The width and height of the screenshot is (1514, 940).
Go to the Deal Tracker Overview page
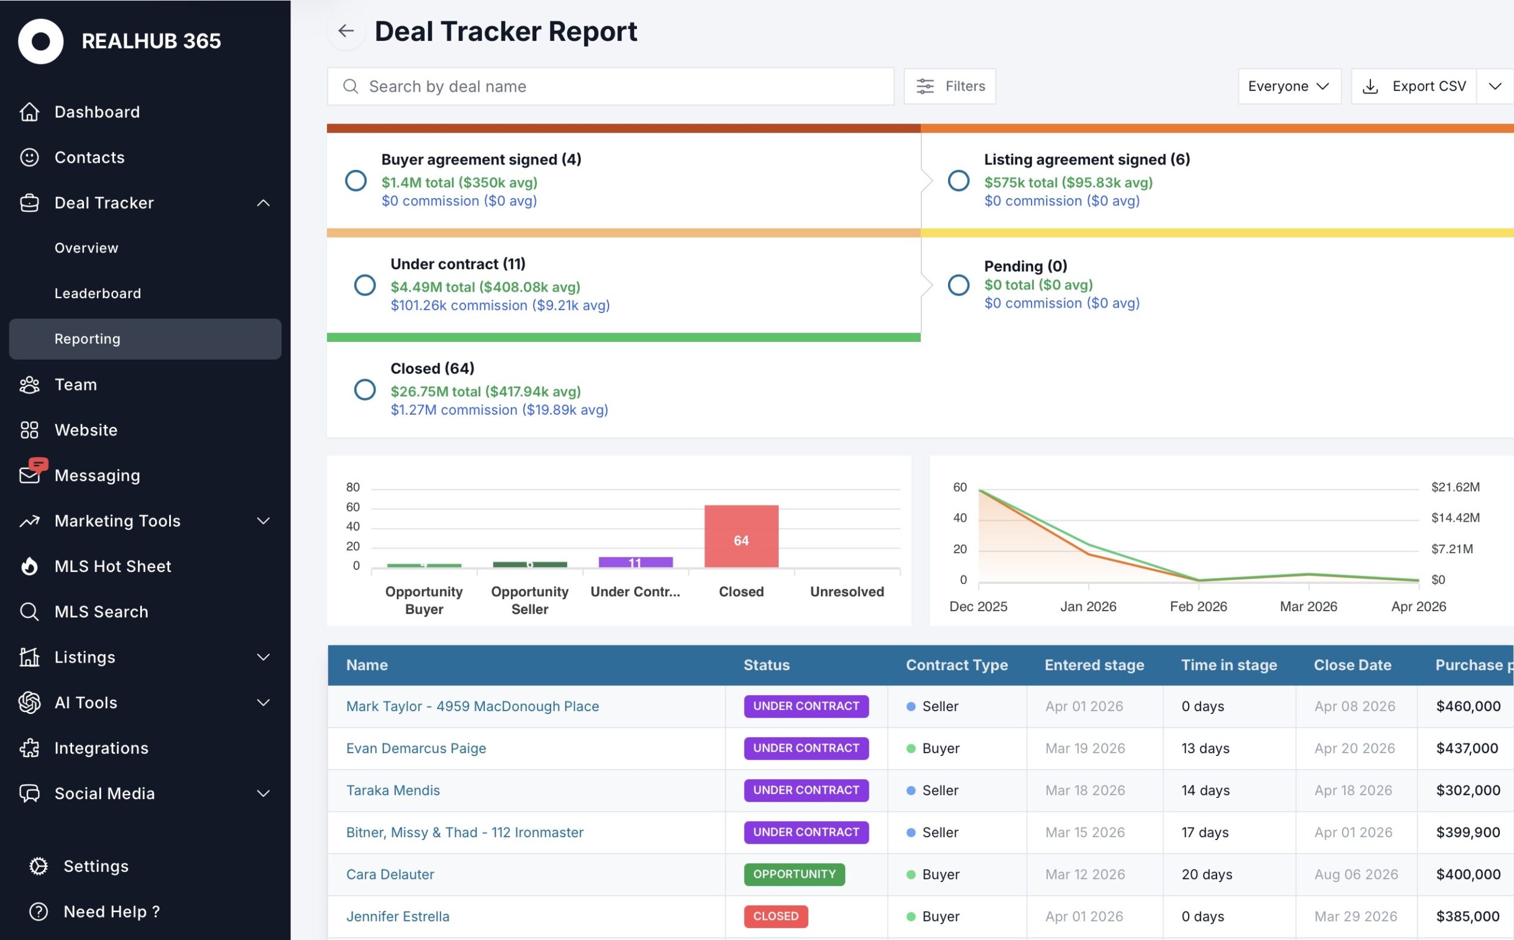tap(86, 248)
